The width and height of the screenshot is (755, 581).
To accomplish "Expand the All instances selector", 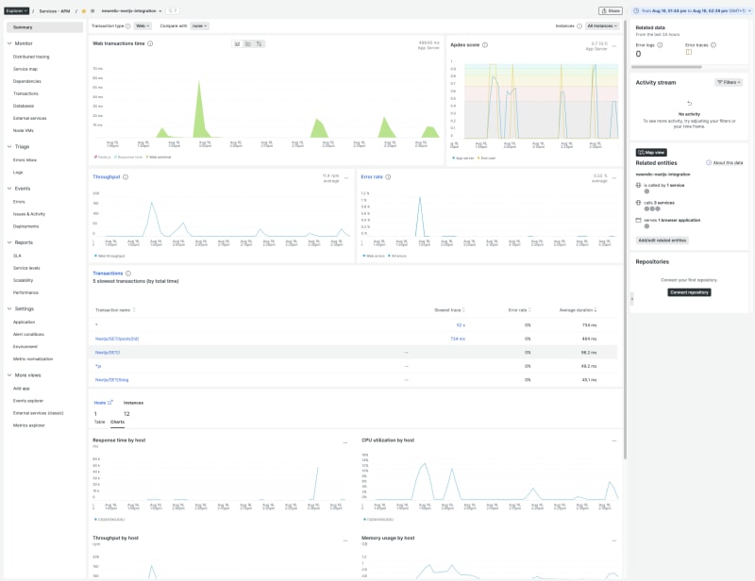I will [602, 25].
